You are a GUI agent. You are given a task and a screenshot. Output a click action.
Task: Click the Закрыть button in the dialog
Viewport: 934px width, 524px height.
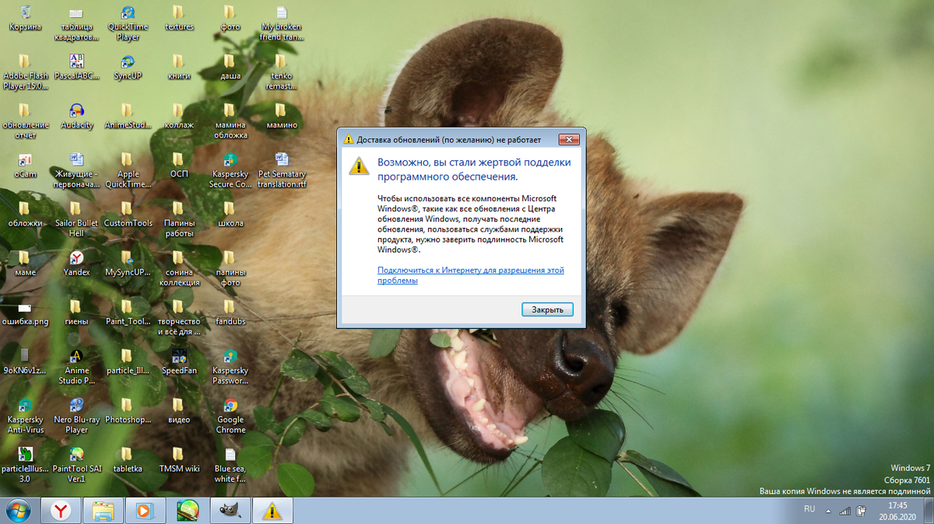pos(547,309)
